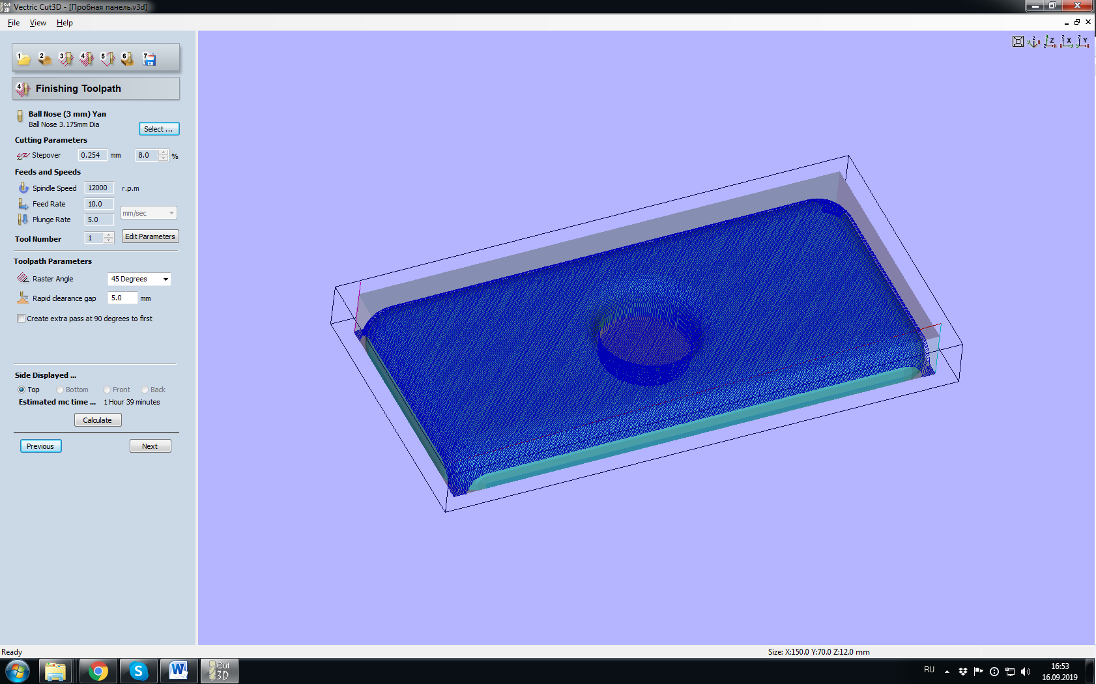Click the Action Center flag tray icon
This screenshot has height=684, width=1096.
point(978,672)
